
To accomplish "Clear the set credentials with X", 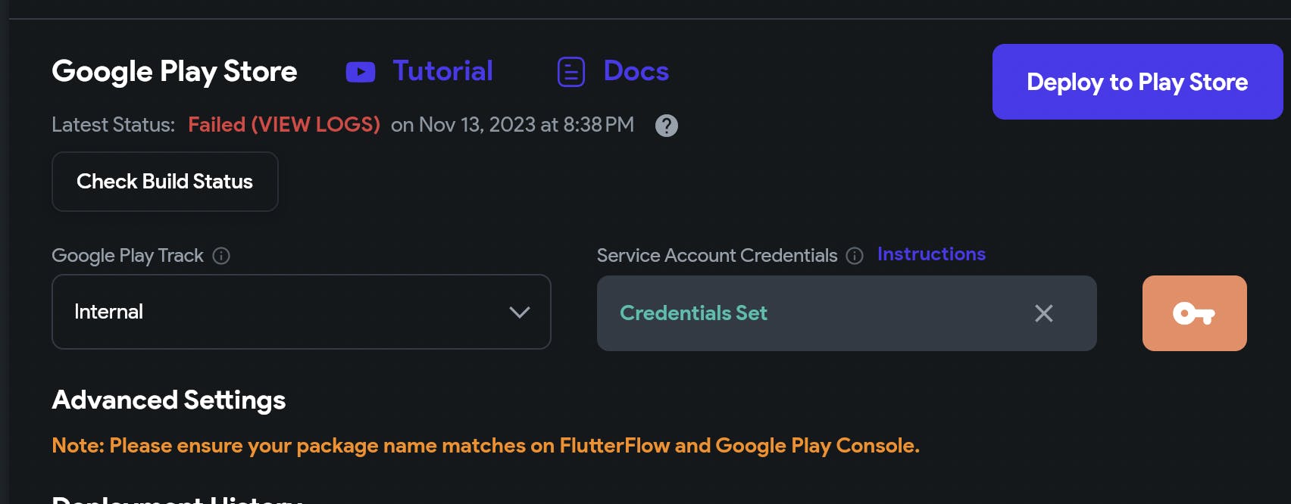I will pyautogui.click(x=1044, y=313).
